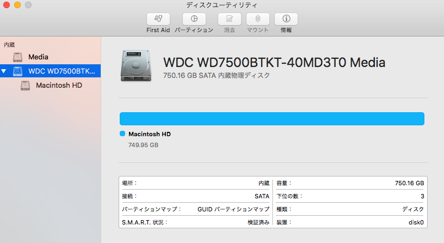Select Macintosh HD volume in sidebar

click(x=51, y=86)
